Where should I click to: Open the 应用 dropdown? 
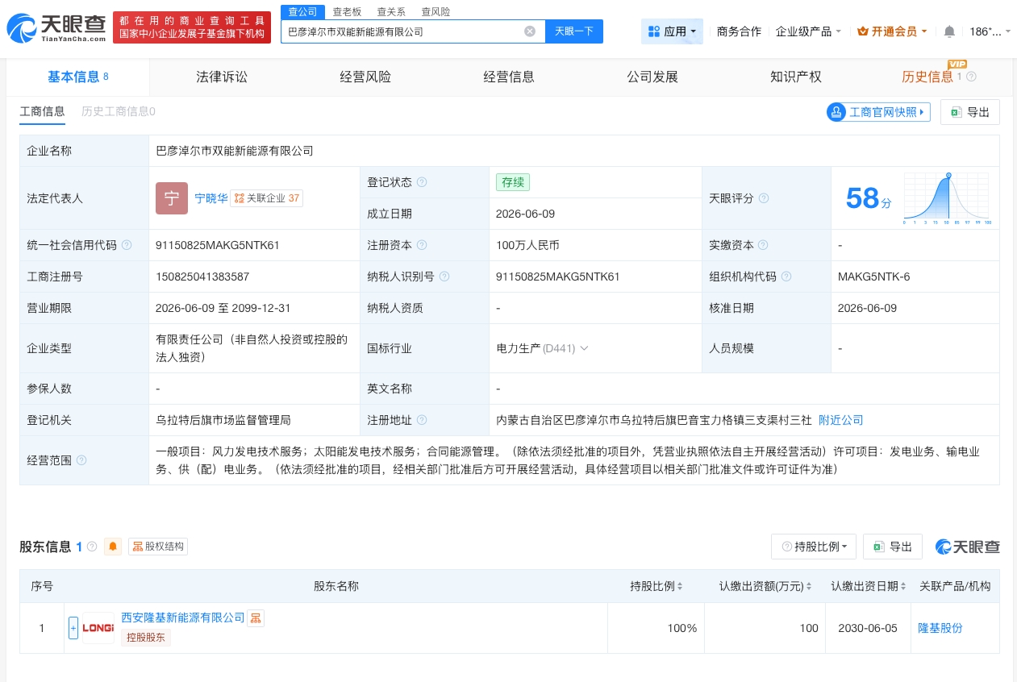[x=673, y=31]
